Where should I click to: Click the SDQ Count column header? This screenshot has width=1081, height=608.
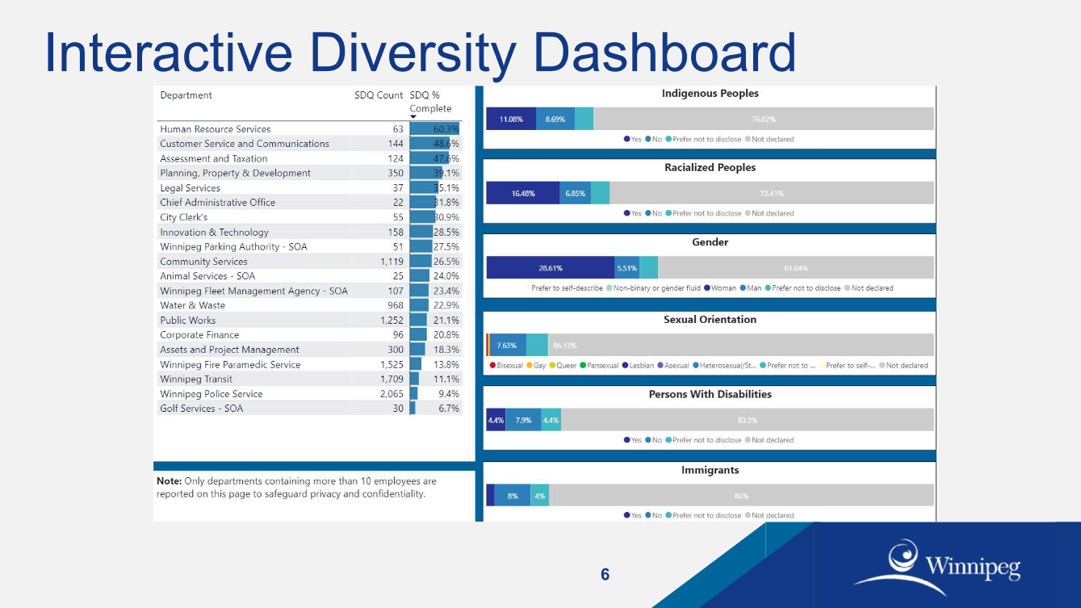coord(378,94)
